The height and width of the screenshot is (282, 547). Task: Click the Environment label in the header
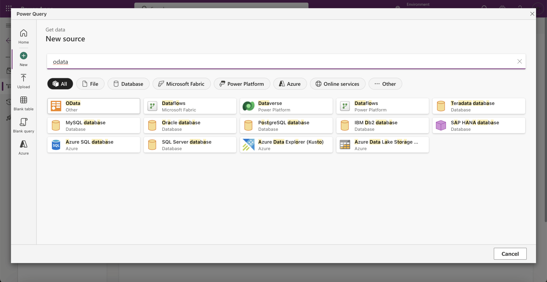[x=418, y=4]
